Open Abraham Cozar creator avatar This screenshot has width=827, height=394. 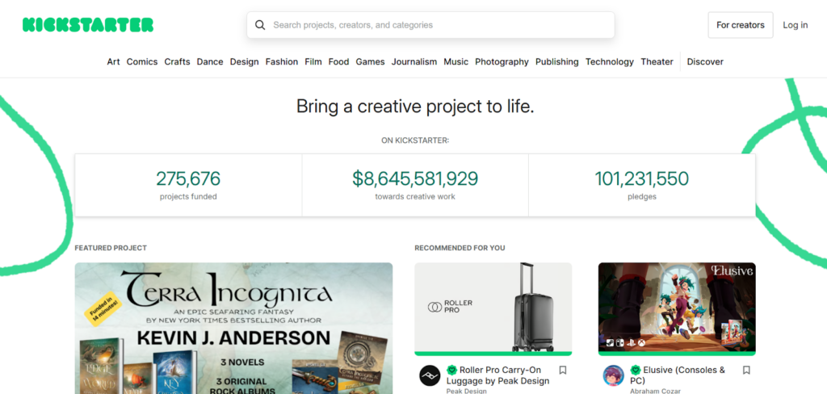coord(614,375)
